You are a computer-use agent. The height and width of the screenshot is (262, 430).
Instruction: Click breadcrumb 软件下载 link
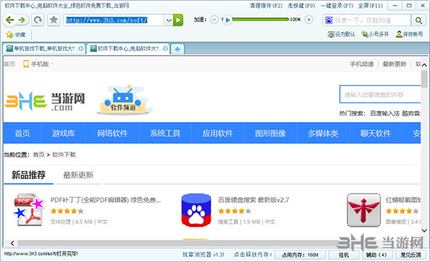64,155
